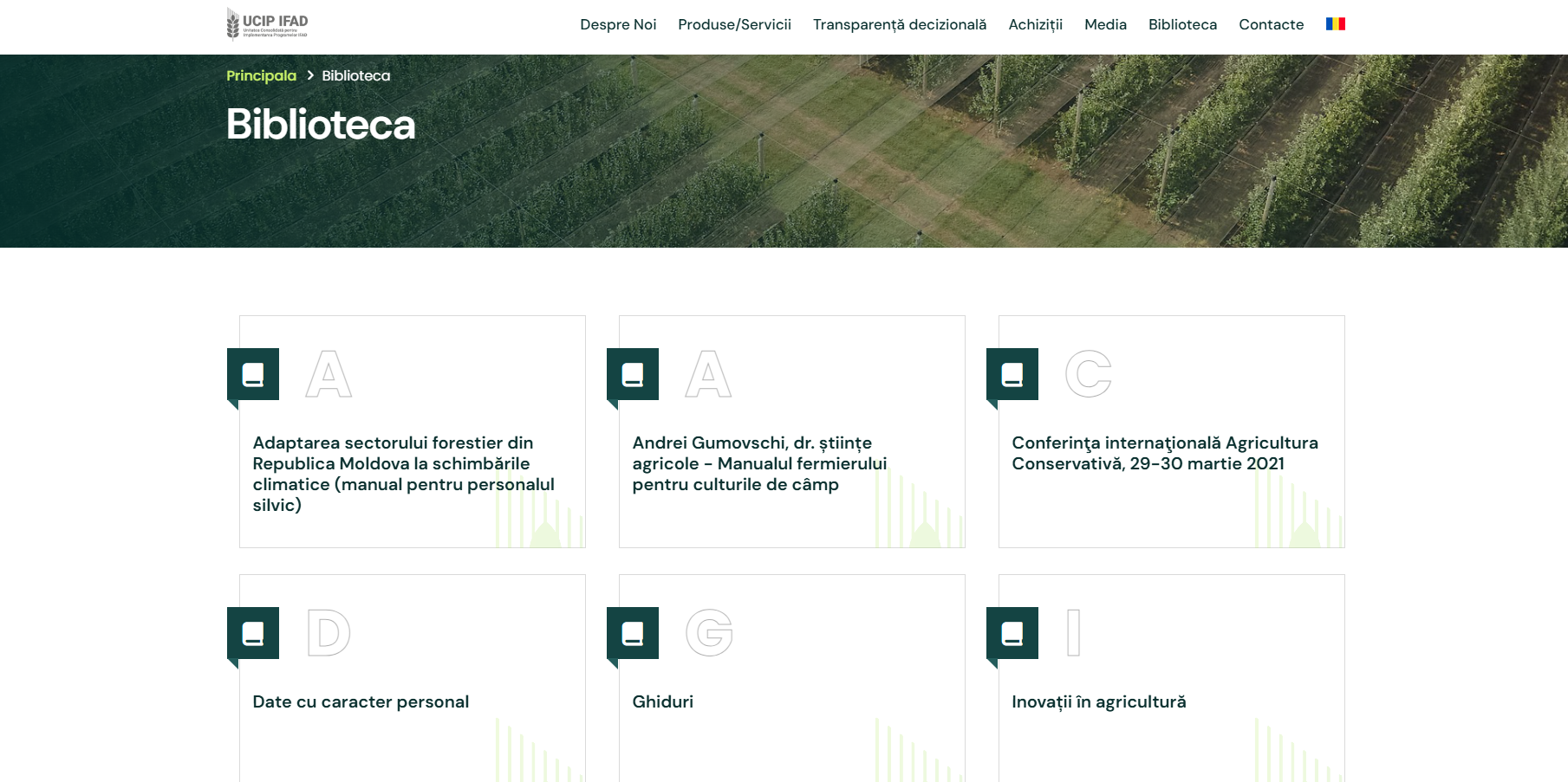Open Manualul fermierului pentru culturile de câmp

(x=759, y=463)
